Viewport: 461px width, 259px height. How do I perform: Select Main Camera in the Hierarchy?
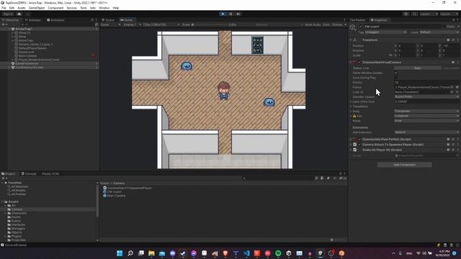click(x=27, y=56)
